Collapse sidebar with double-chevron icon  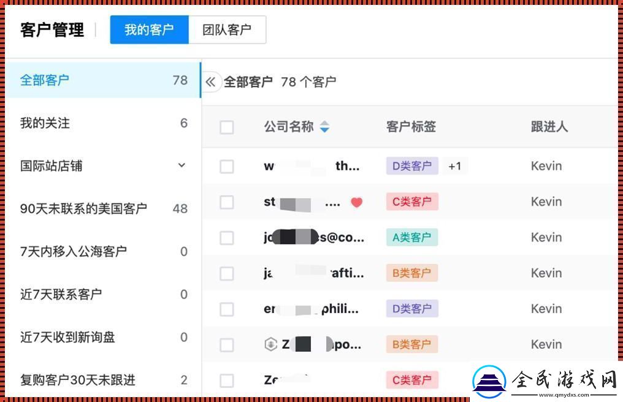point(210,82)
